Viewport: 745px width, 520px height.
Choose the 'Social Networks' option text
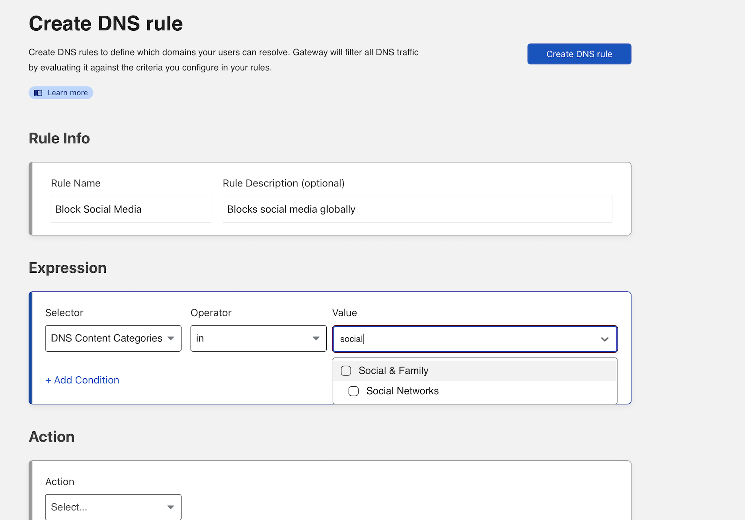point(402,391)
